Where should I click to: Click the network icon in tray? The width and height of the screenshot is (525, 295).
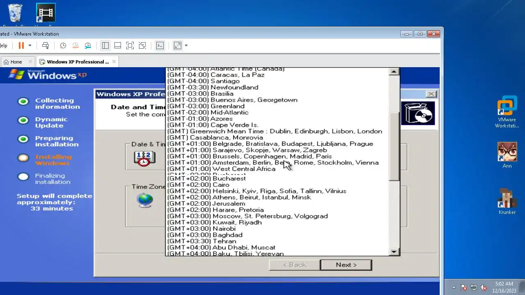click(x=474, y=287)
